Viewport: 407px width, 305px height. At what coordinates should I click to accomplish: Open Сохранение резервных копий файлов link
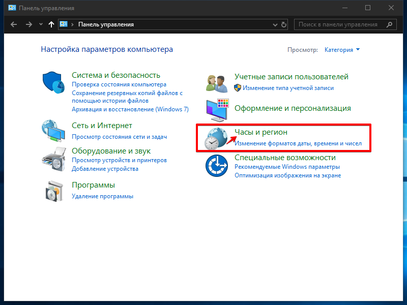tap(127, 97)
